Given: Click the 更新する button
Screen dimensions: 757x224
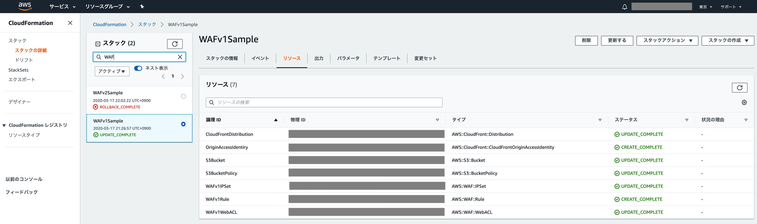Looking at the screenshot, I should 617,40.
